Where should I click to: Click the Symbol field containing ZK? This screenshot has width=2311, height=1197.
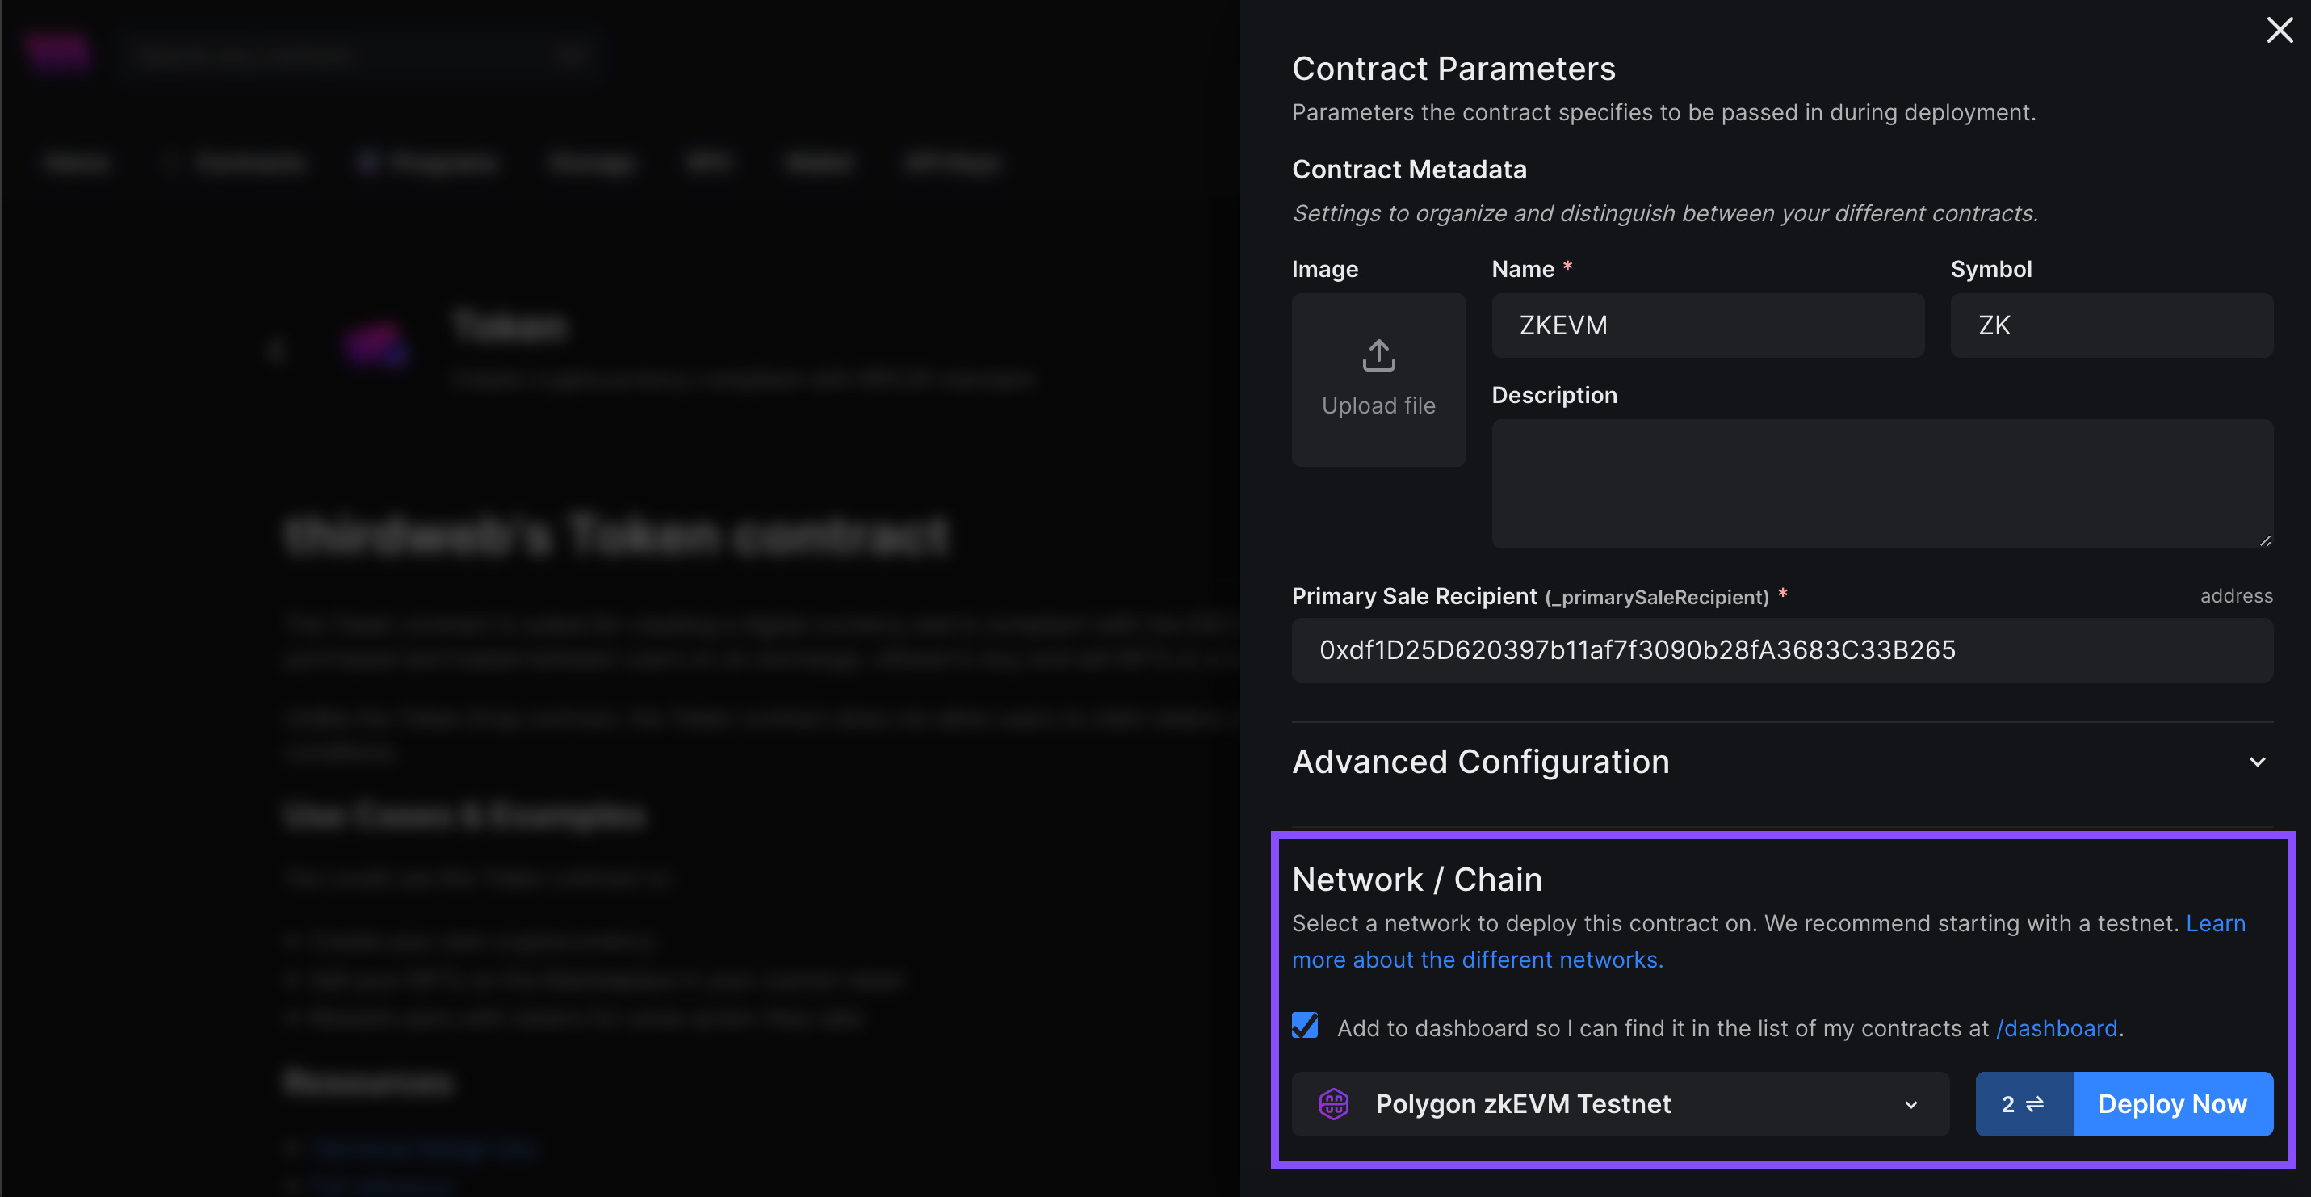(x=2111, y=325)
